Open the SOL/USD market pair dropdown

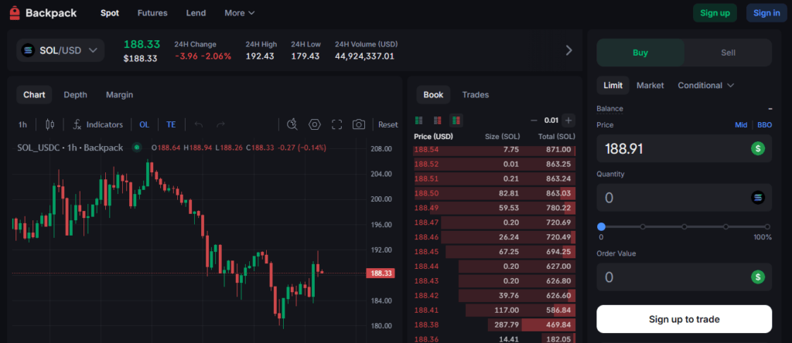click(60, 50)
